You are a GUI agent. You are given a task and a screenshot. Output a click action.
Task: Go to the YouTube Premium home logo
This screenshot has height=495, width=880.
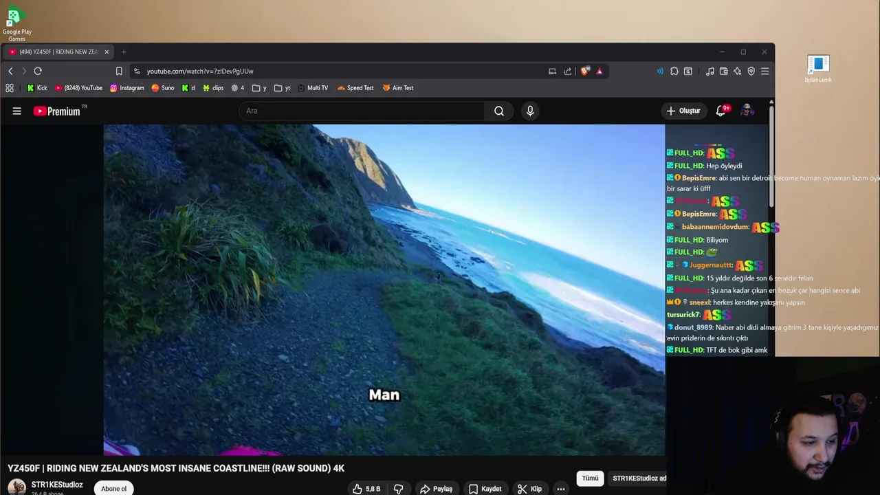click(57, 111)
